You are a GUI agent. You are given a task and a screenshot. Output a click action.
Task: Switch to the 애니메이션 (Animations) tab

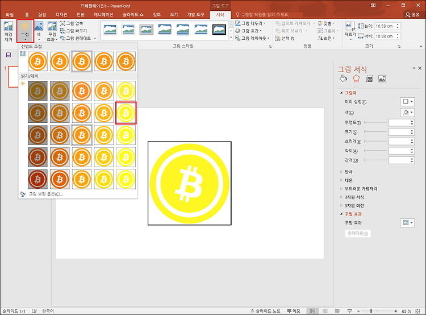coord(103,15)
